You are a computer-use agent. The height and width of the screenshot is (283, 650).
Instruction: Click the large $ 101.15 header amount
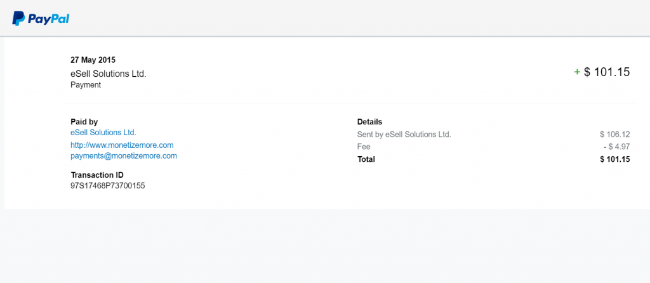point(607,72)
